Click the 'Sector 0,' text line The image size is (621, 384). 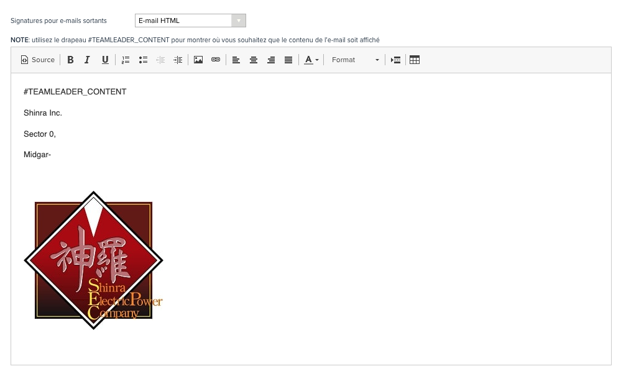[x=40, y=134]
